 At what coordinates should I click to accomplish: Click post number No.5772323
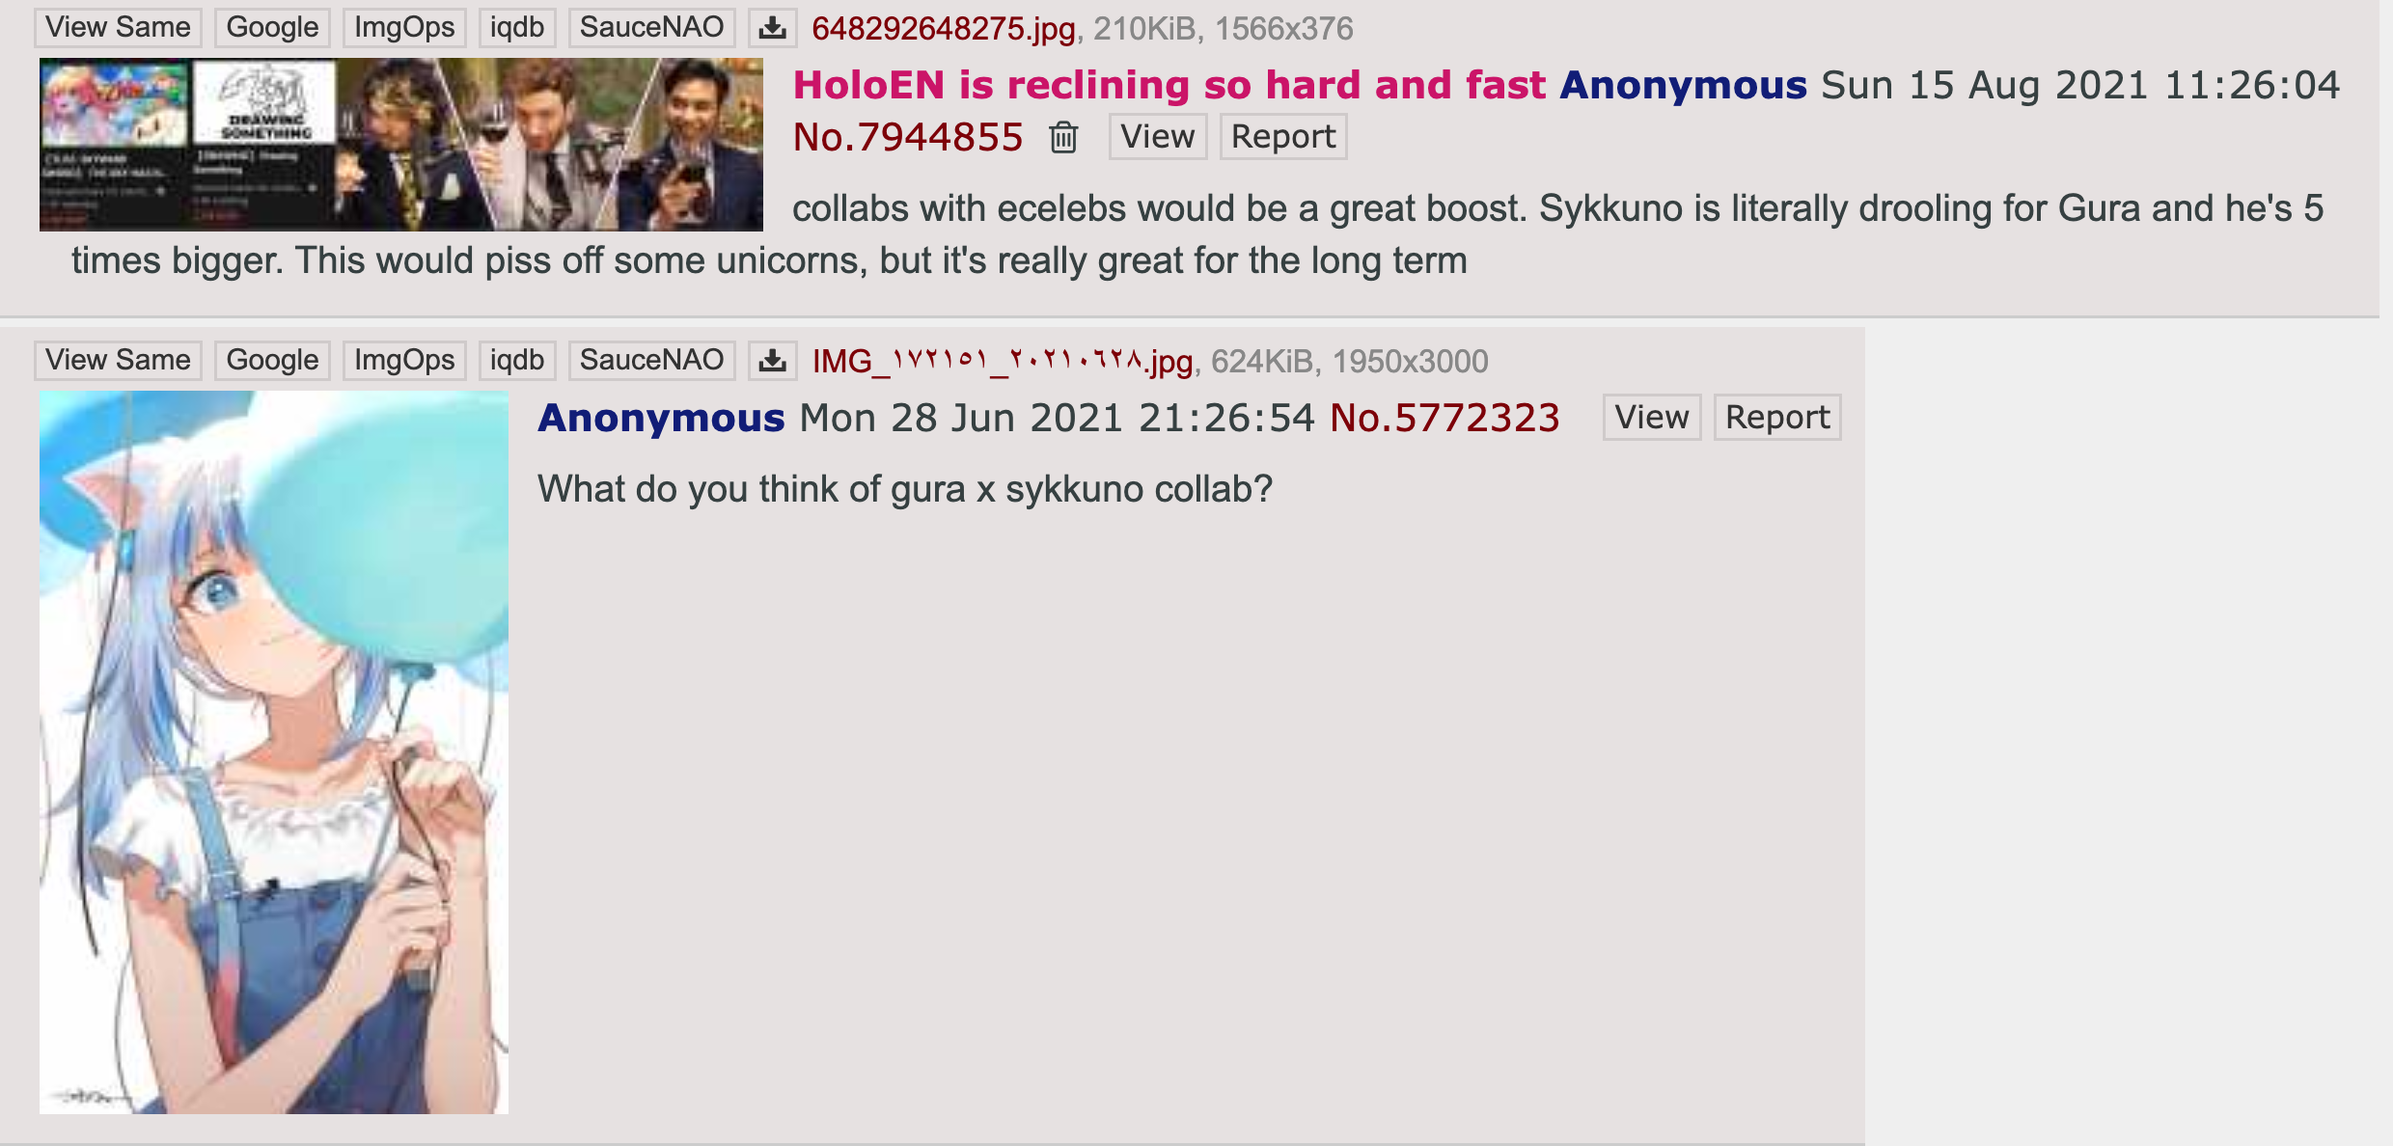[1444, 418]
